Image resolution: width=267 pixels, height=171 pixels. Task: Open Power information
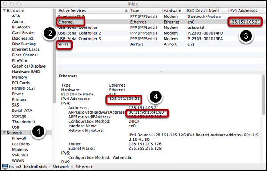click(x=17, y=94)
